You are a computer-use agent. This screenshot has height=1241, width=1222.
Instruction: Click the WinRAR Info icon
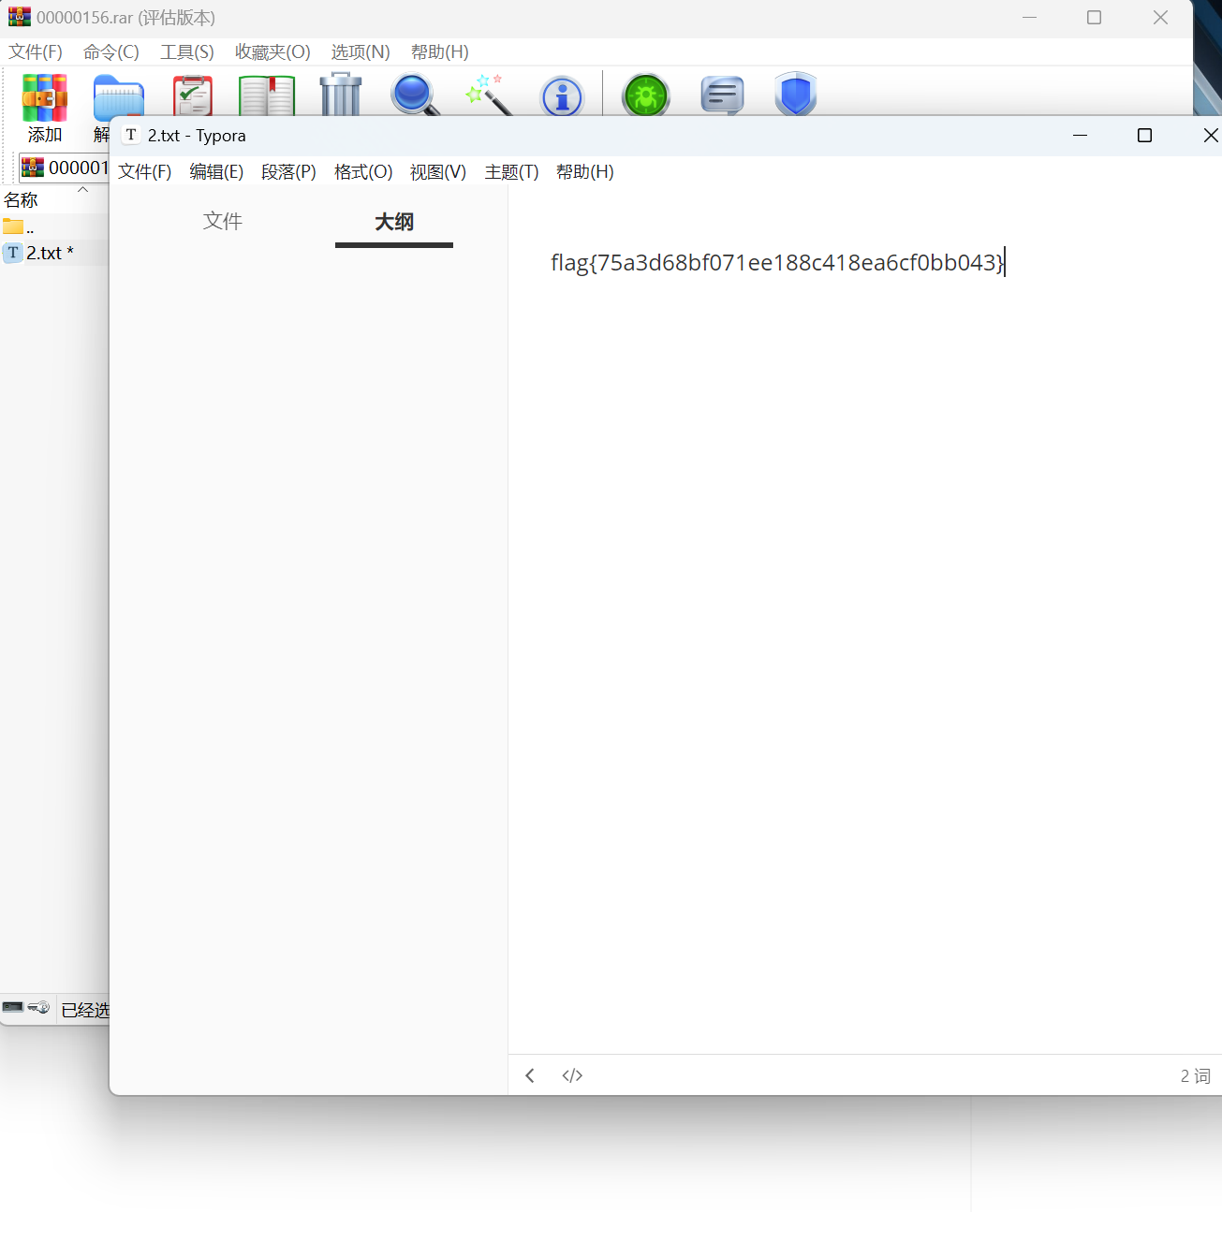[562, 96]
